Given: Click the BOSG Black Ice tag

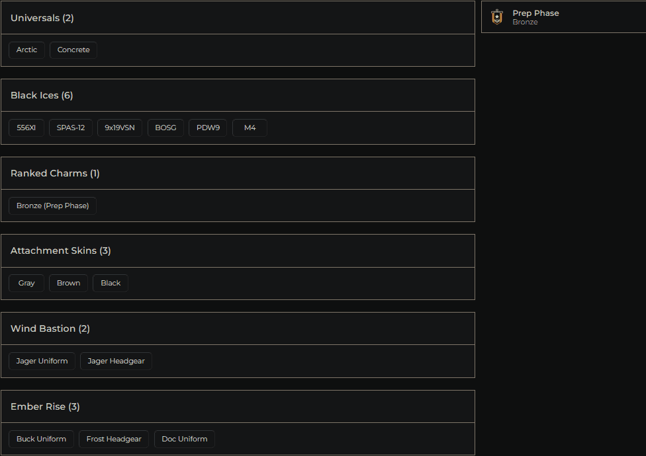Looking at the screenshot, I should point(165,128).
